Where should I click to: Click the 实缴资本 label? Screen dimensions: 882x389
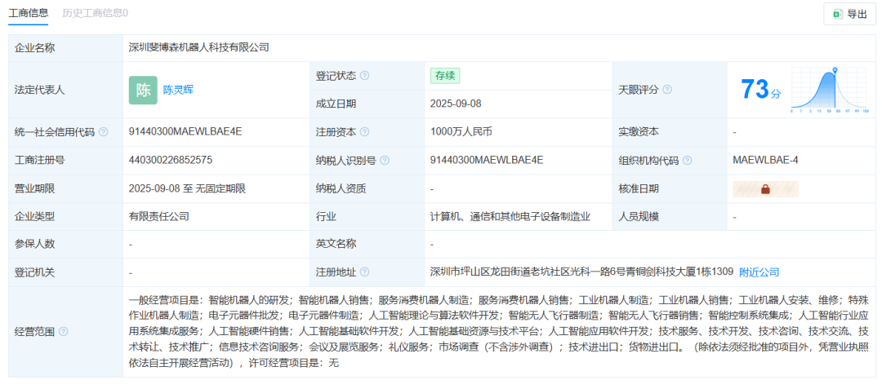coord(639,132)
